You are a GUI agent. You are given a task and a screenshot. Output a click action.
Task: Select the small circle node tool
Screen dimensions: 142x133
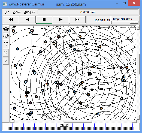click(x=6, y=61)
